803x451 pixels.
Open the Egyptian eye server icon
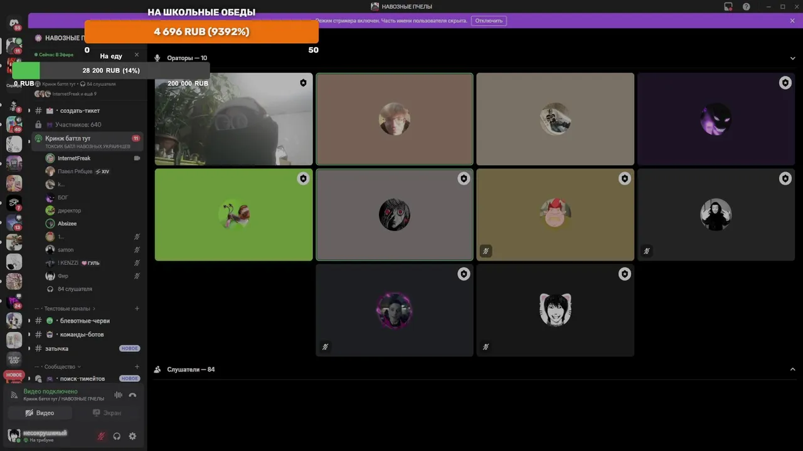(14, 203)
